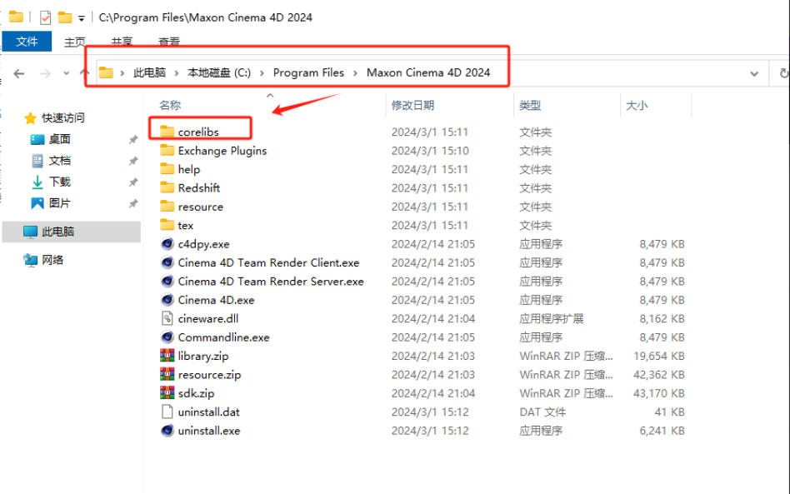790x494 pixels.
Task: Click the Team Render Server.exe icon
Action: 167,281
